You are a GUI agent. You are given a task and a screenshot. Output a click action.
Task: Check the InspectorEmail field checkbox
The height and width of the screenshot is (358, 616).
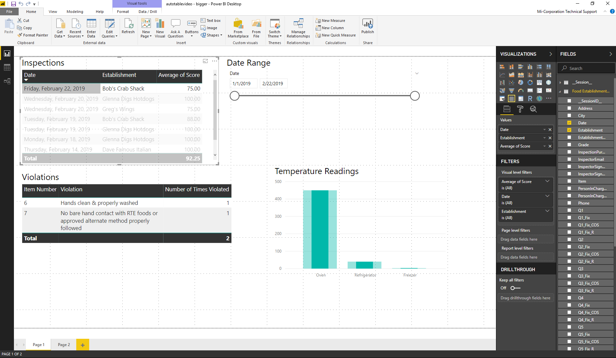pyautogui.click(x=569, y=159)
